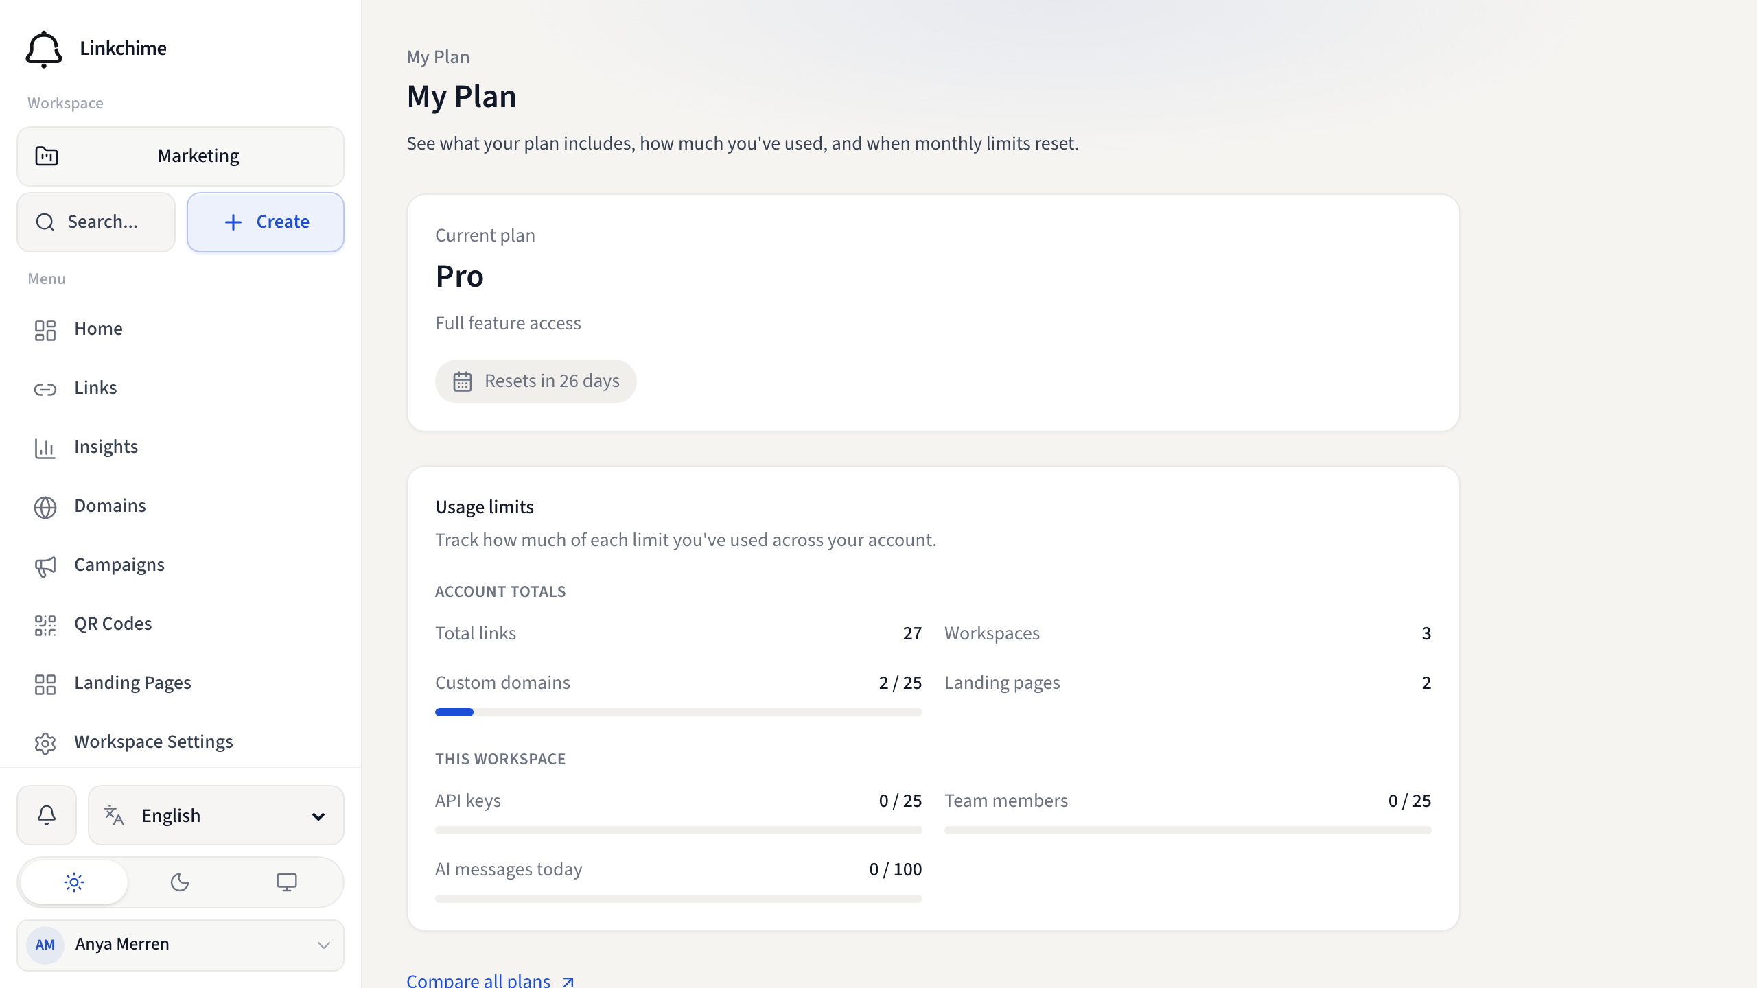
Task: Click the Usage limits heading
Action: [485, 507]
